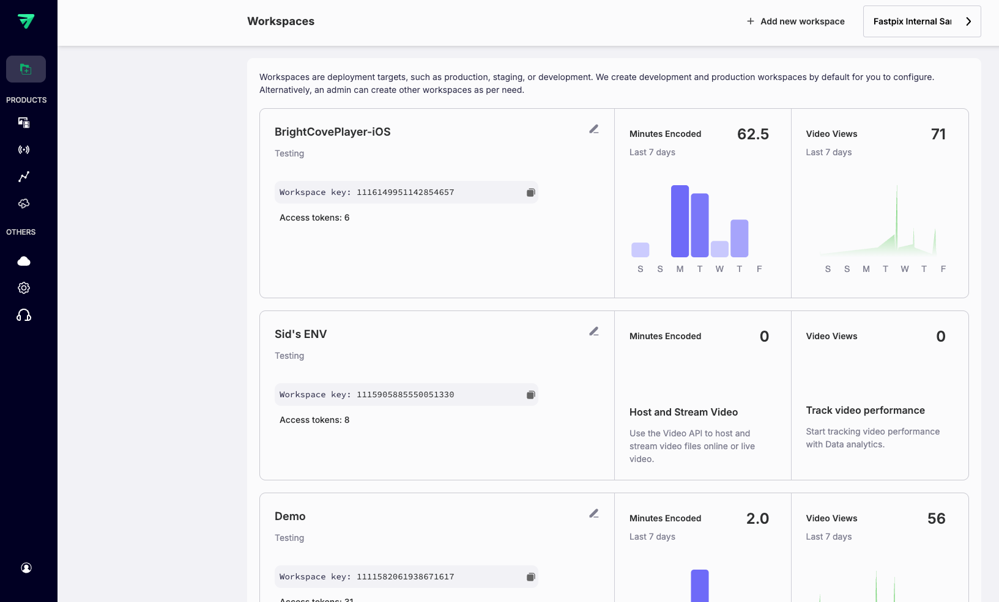
Task: Click the BrightCovePlayer-iOS workspace name
Action: click(x=332, y=132)
